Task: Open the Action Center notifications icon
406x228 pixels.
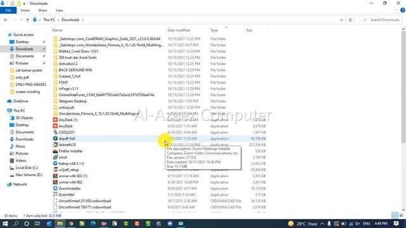Action: [x=396, y=224]
